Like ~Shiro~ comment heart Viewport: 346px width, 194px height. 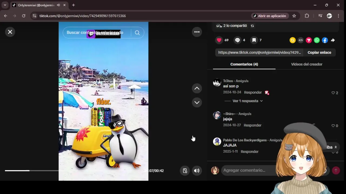(333, 126)
